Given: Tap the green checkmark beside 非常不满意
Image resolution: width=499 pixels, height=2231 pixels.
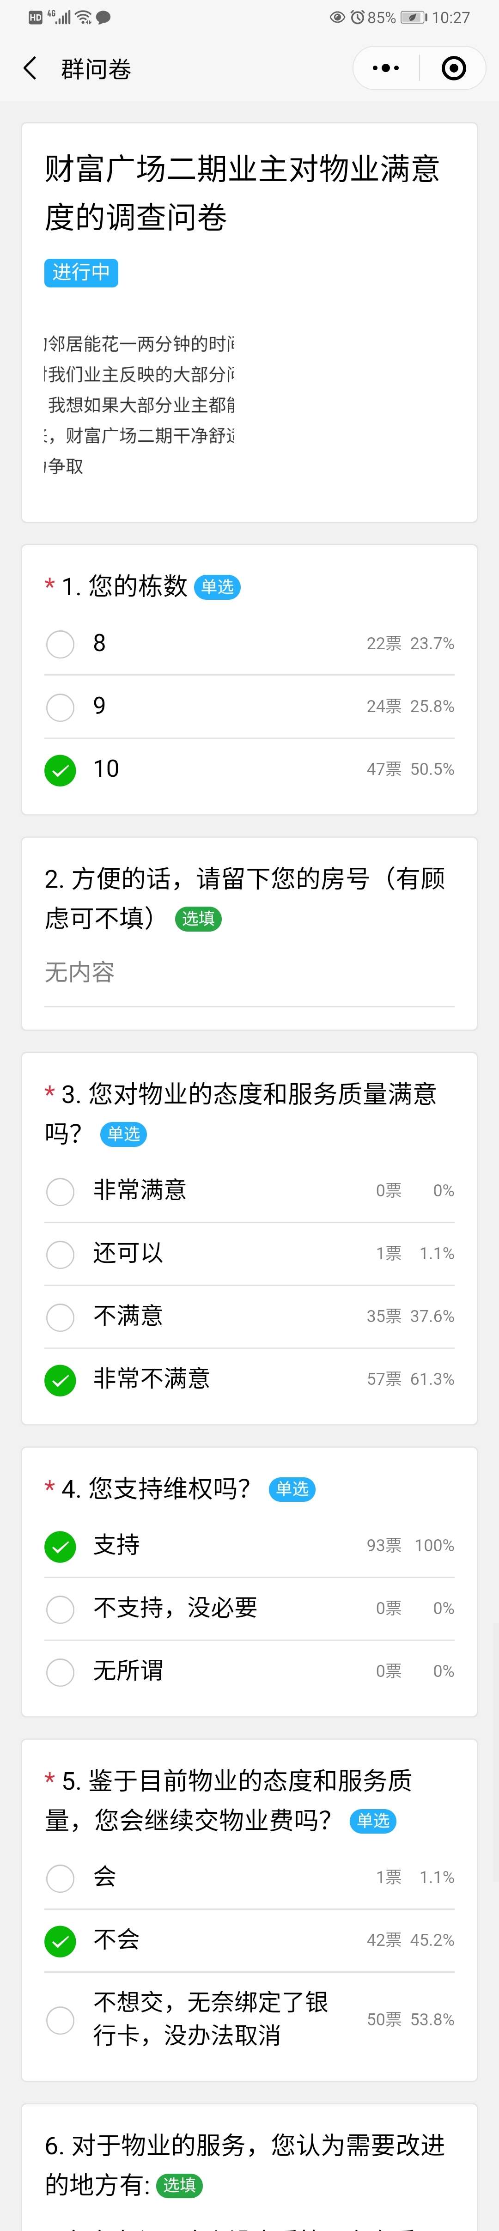Looking at the screenshot, I should click(60, 1379).
